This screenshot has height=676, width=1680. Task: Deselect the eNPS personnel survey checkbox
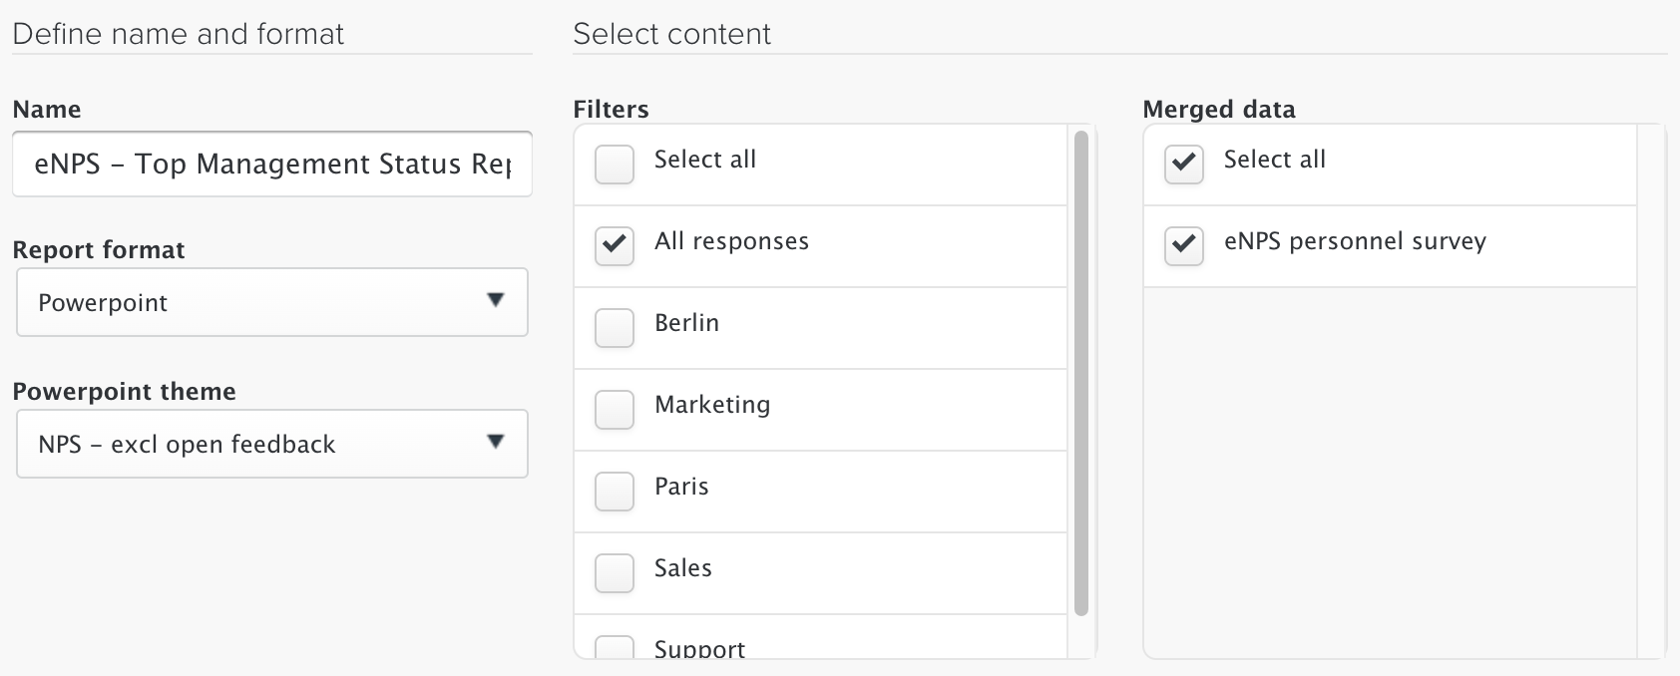1183,246
